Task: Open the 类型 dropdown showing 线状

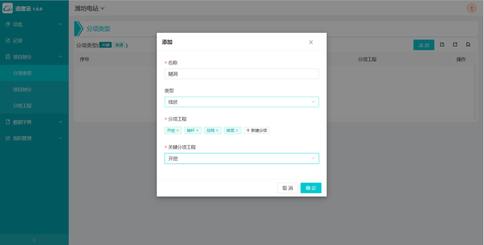Action: (242, 102)
